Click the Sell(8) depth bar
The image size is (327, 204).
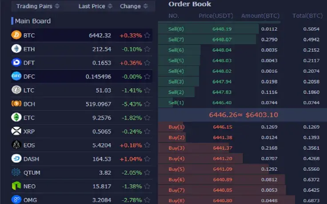(208, 29)
